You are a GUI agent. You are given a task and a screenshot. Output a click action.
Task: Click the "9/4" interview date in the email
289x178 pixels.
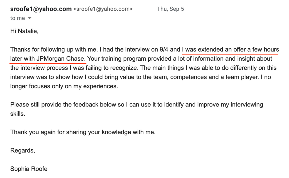(164, 49)
